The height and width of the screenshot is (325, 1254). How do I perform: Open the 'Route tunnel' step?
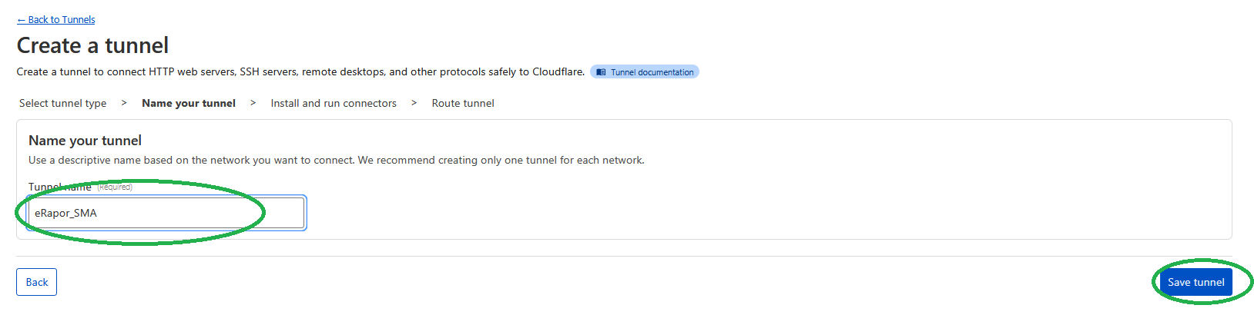[x=463, y=103]
